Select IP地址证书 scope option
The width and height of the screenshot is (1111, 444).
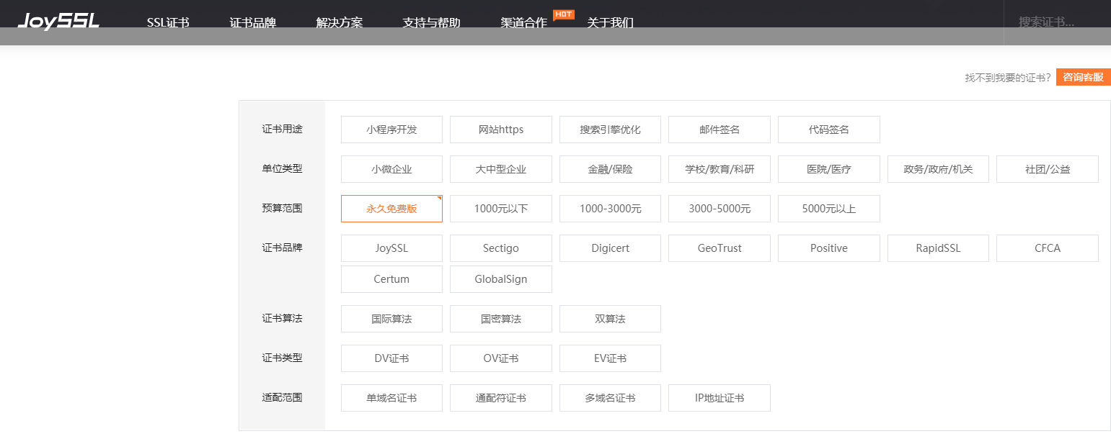tap(720, 398)
